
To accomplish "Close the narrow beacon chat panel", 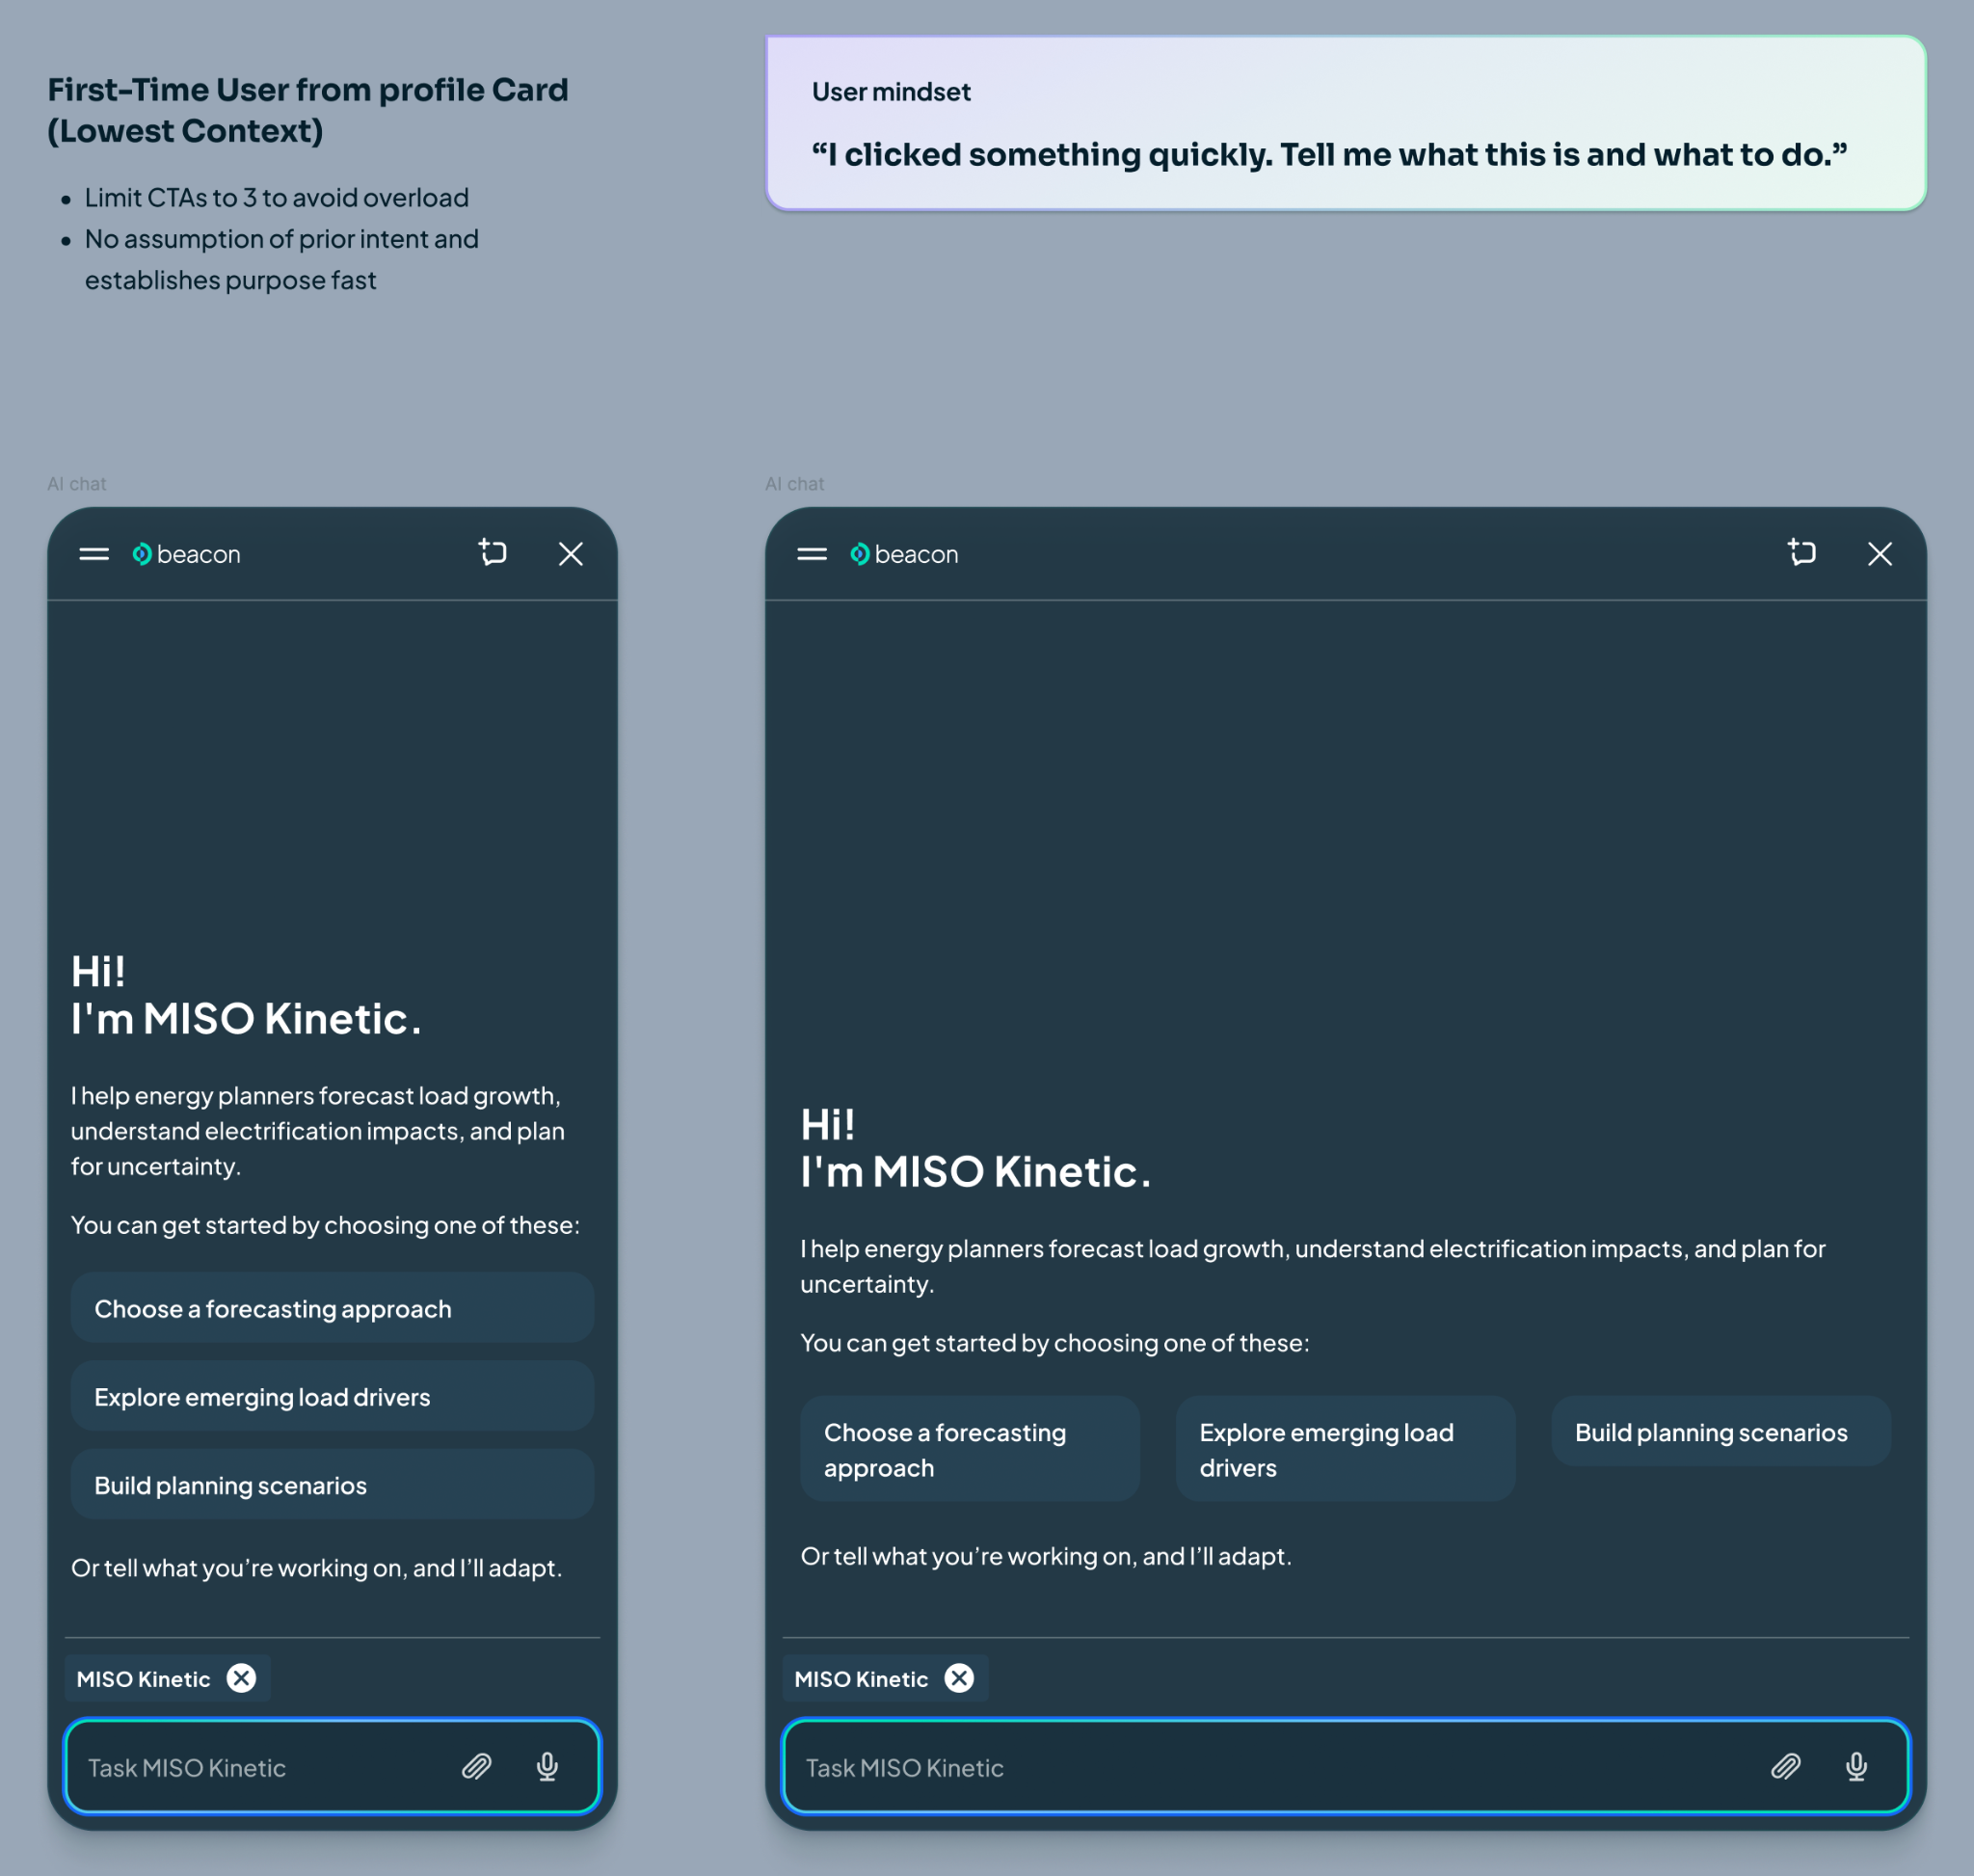I will coord(571,554).
